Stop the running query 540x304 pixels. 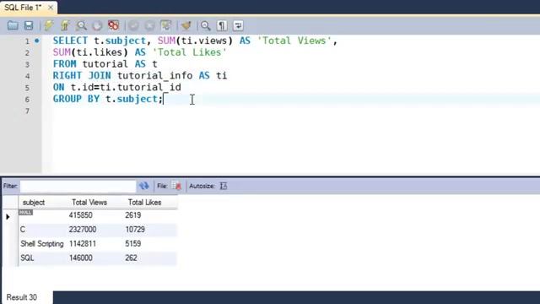click(x=98, y=25)
